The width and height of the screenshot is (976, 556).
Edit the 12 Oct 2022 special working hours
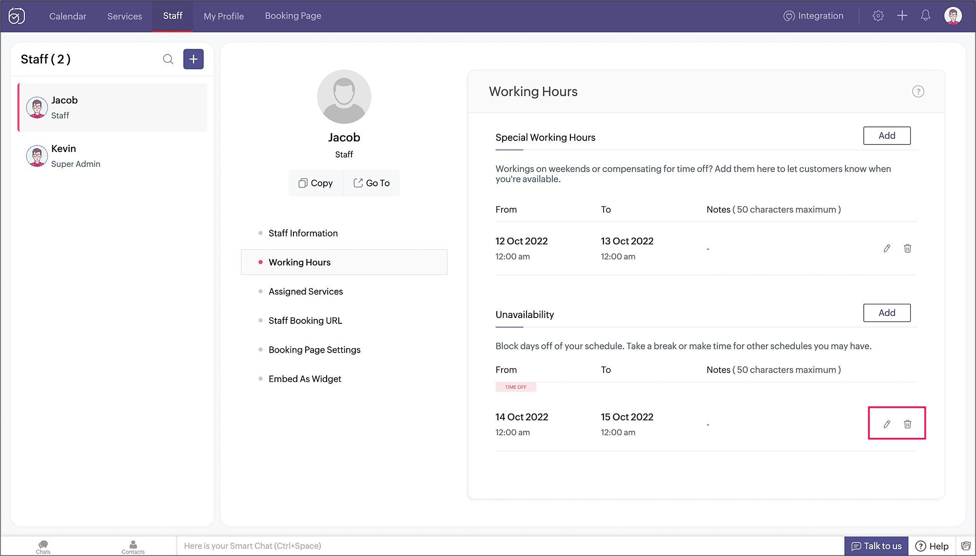click(887, 249)
